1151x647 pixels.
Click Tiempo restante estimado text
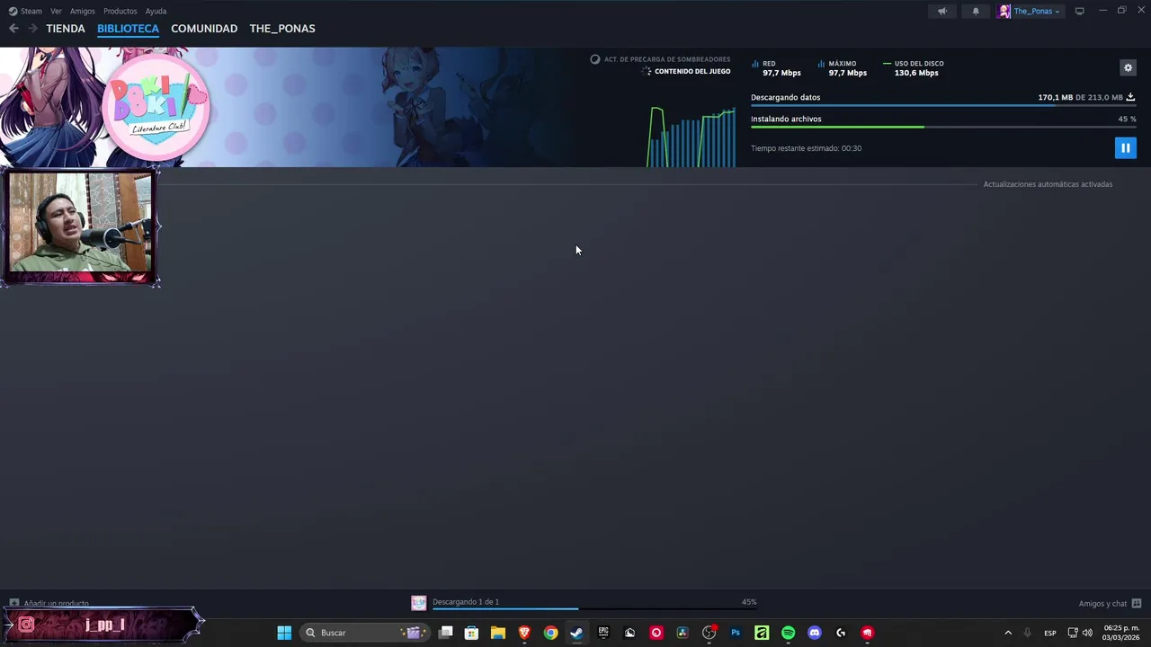(807, 148)
